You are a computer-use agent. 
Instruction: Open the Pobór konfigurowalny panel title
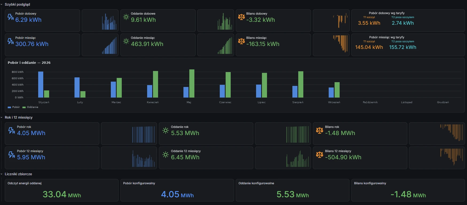[139, 183]
